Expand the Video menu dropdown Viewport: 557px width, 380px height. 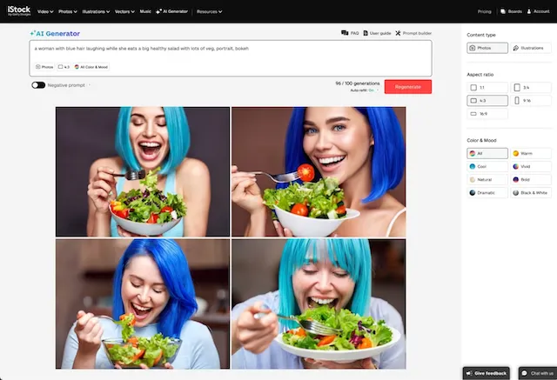(x=45, y=11)
